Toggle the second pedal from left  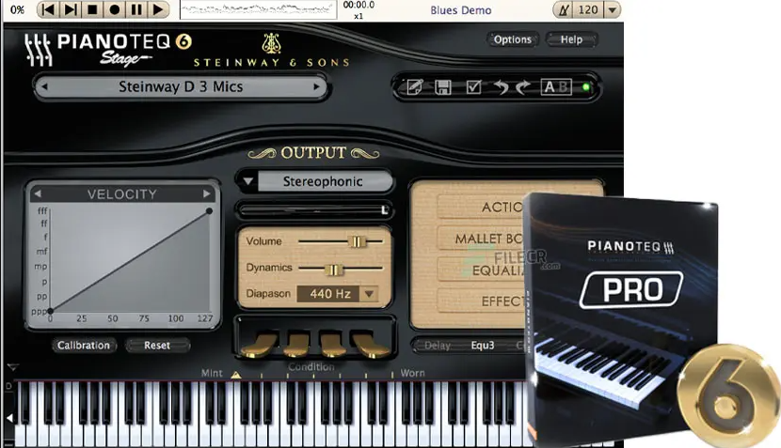click(x=295, y=345)
